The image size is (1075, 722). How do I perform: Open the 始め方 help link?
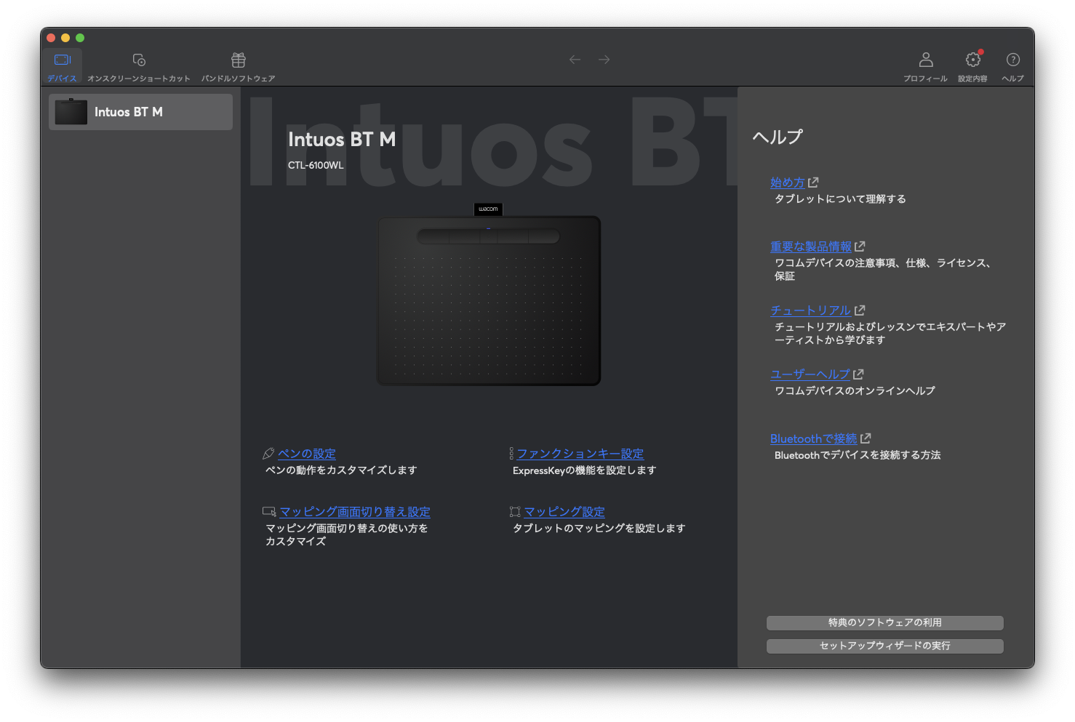(787, 182)
